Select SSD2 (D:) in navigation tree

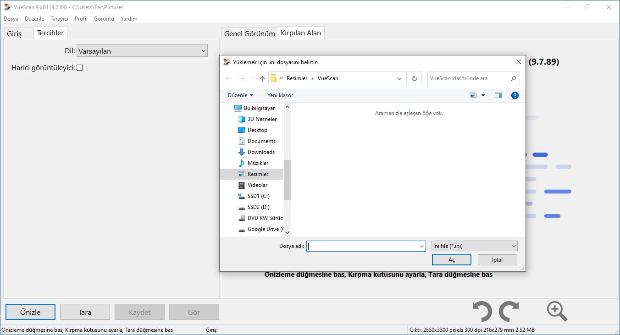pos(260,207)
